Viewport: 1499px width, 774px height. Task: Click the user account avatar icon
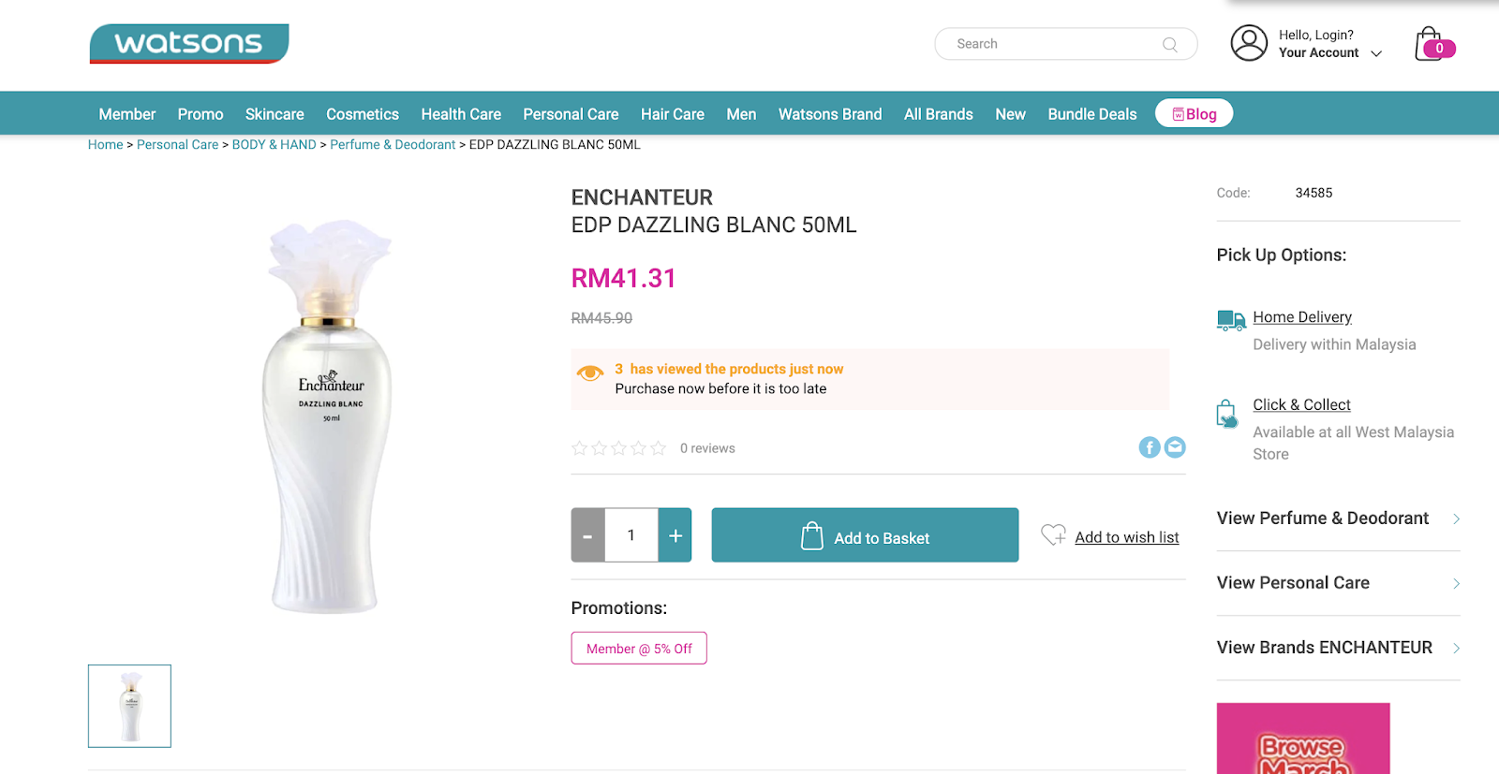(1249, 43)
